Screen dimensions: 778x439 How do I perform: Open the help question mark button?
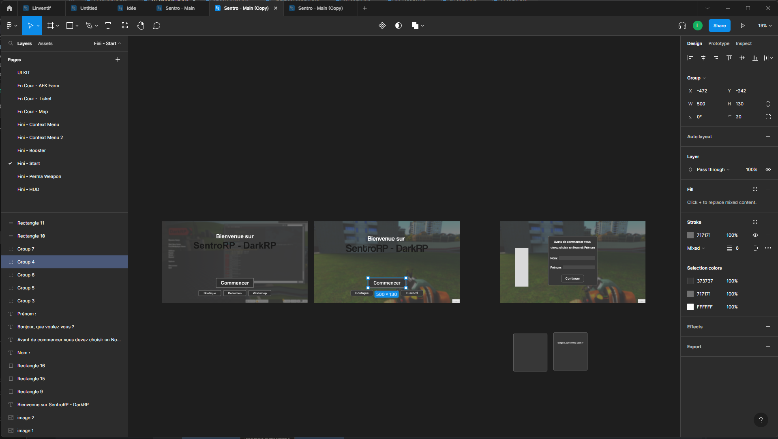[761, 420]
